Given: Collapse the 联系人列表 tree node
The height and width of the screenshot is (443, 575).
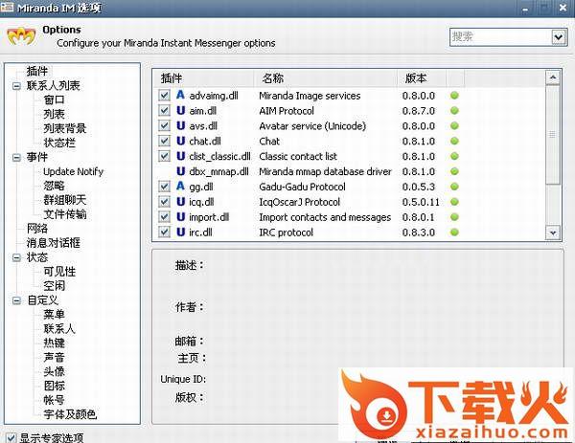Looking at the screenshot, I should pyautogui.click(x=16, y=86).
